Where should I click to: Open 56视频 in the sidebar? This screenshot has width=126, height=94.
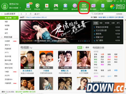(7, 41)
